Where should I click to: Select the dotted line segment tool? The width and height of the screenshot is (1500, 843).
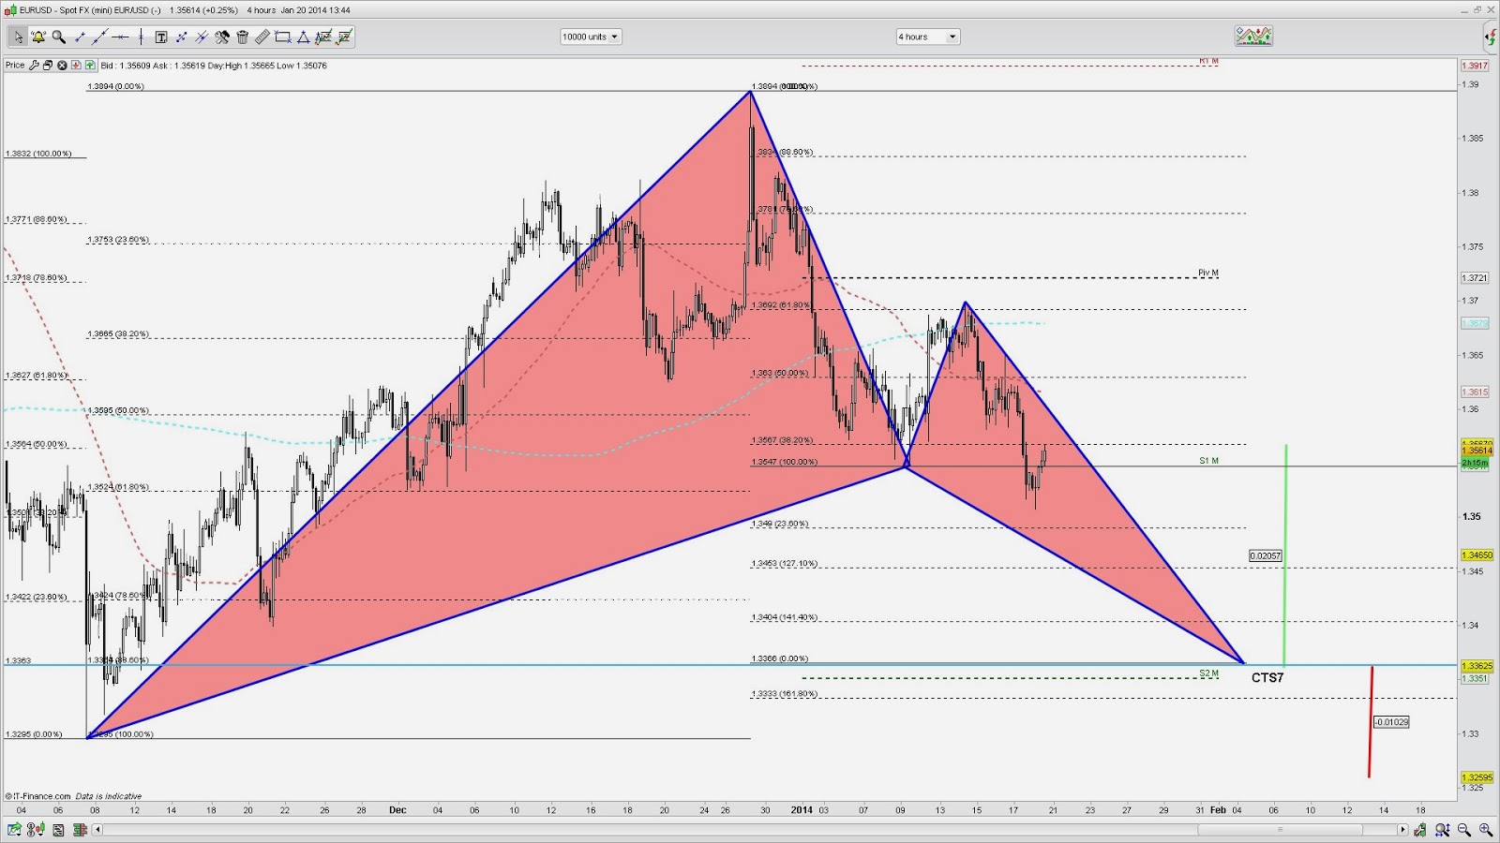(x=181, y=37)
